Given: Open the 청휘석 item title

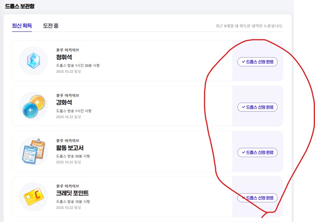Looking at the screenshot, I should point(64,57).
